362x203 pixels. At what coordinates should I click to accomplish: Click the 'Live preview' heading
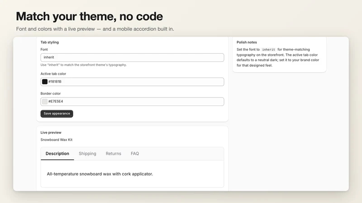point(51,132)
